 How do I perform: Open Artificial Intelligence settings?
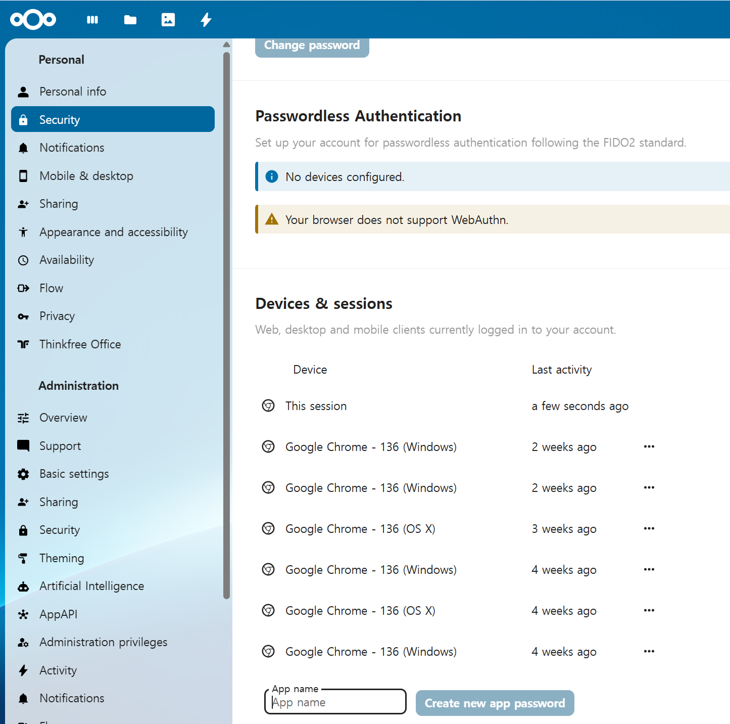pos(113,586)
